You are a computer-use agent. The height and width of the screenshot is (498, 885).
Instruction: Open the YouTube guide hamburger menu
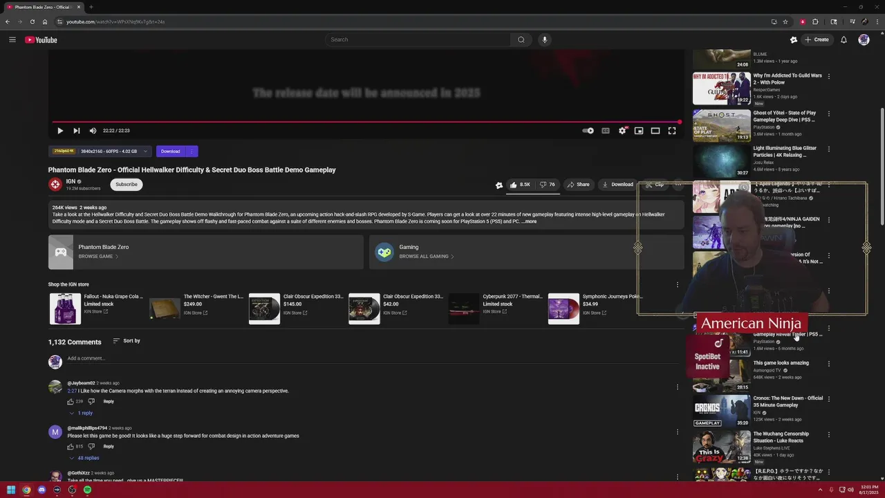[12, 39]
